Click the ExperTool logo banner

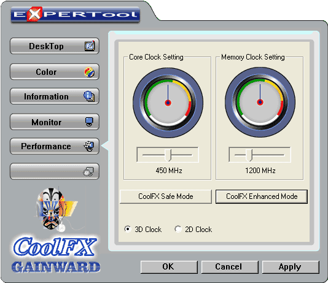(x=76, y=15)
